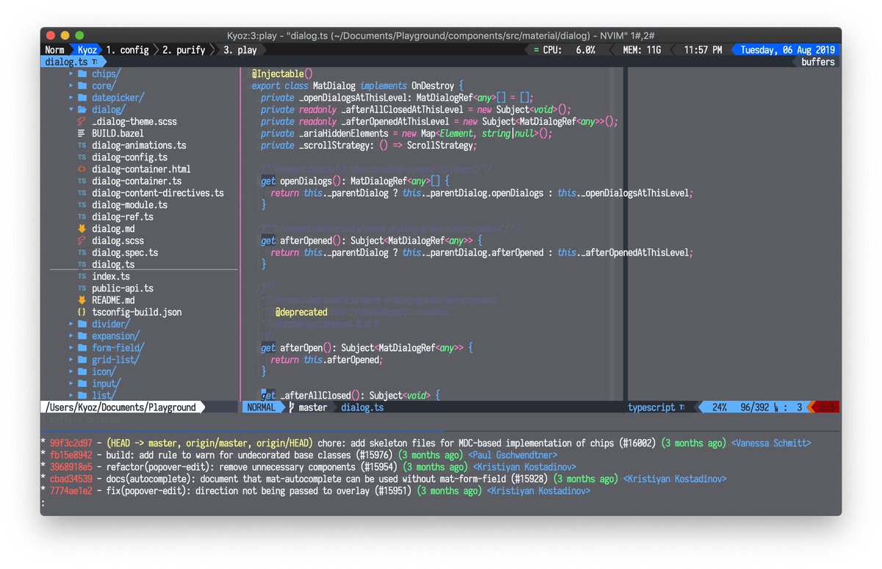Expand the icon/ folder arrow
Screen dimensions: 882x569
(71, 372)
